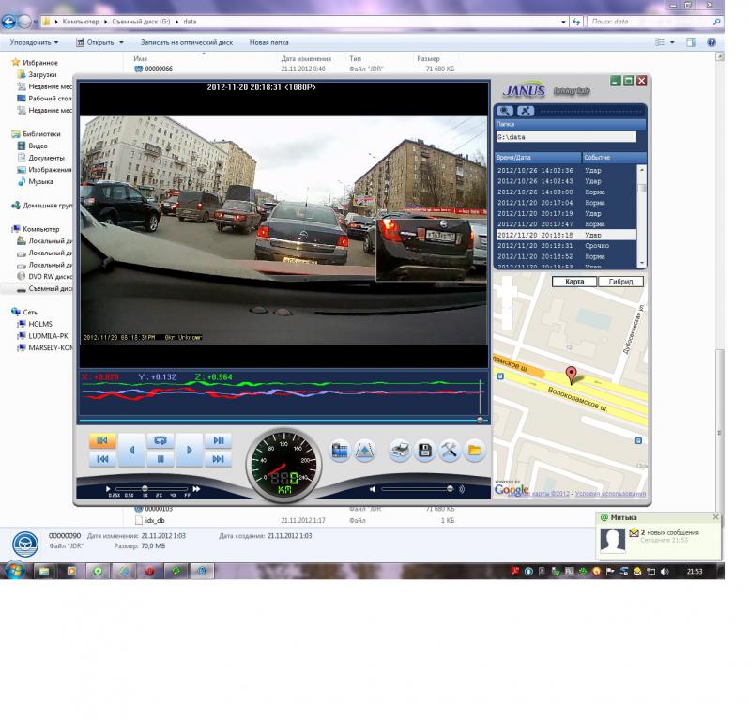Pause the dashcam video playback
749x721 pixels.
pos(160,459)
